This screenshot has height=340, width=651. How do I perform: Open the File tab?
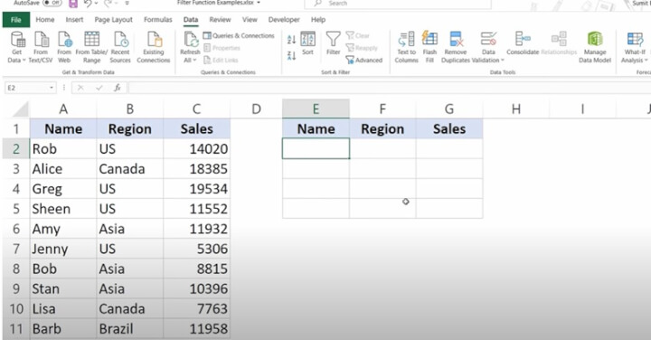15,20
